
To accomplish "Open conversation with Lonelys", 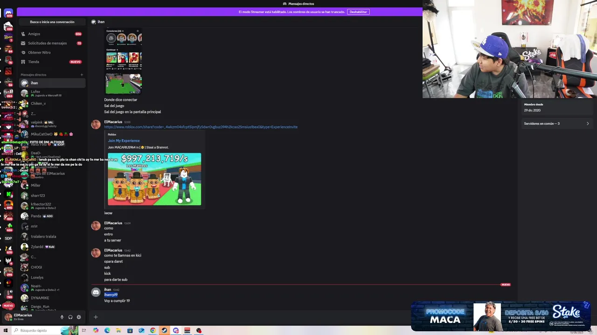I will click(52, 277).
